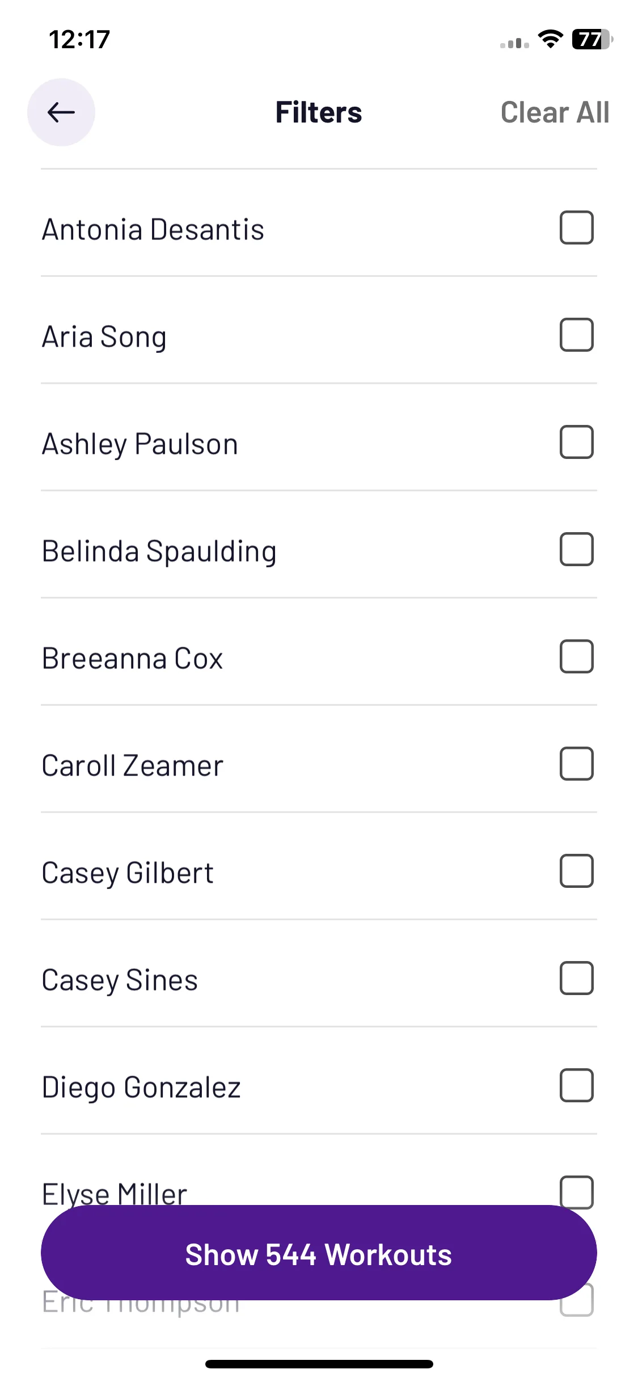Tap the clock time in status bar
The height and width of the screenshot is (1382, 638).
(79, 40)
